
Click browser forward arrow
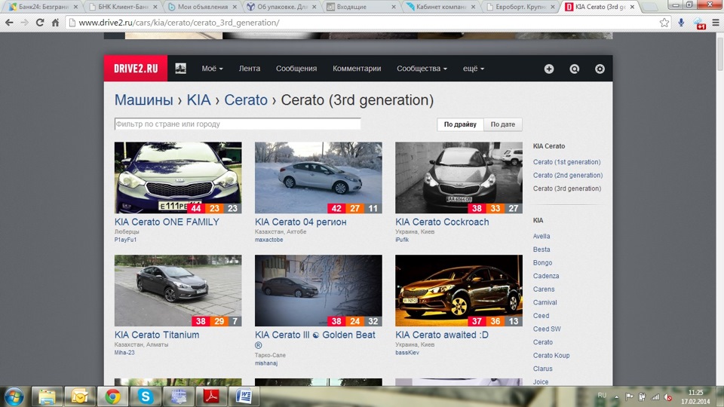24,22
